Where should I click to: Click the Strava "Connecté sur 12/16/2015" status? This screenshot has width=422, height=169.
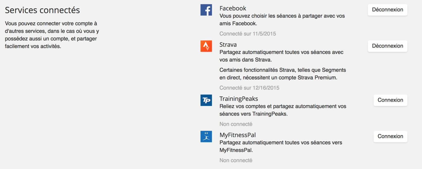(249, 88)
